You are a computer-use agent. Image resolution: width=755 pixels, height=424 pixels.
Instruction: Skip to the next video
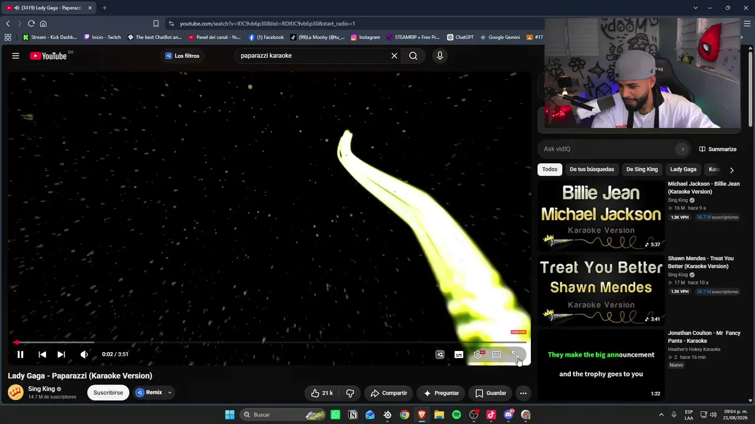click(x=61, y=355)
